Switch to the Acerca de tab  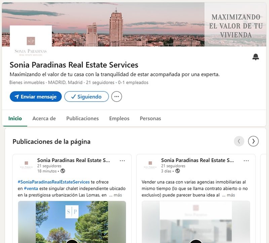point(44,118)
